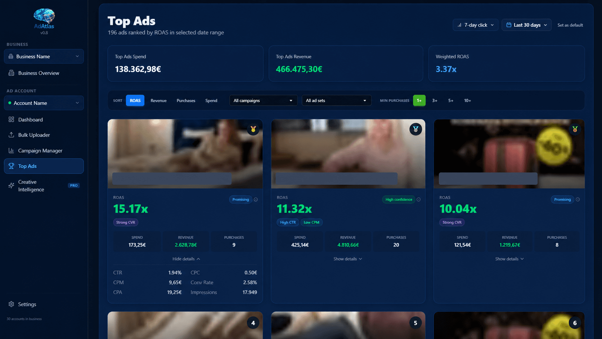602x339 pixels.
Task: Open the All campaigns dropdown
Action: click(x=263, y=101)
